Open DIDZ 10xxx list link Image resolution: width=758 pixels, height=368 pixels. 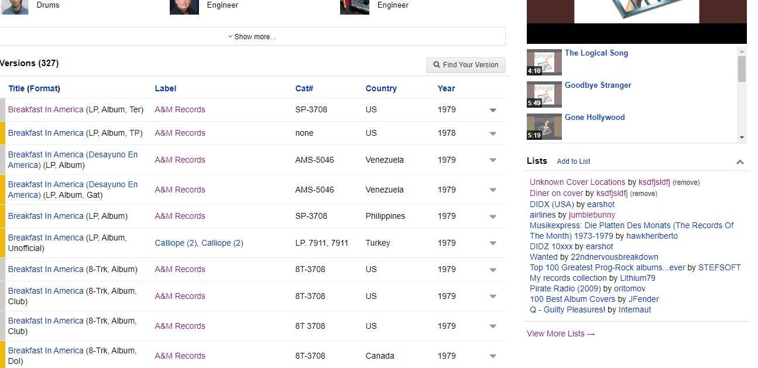tap(552, 246)
